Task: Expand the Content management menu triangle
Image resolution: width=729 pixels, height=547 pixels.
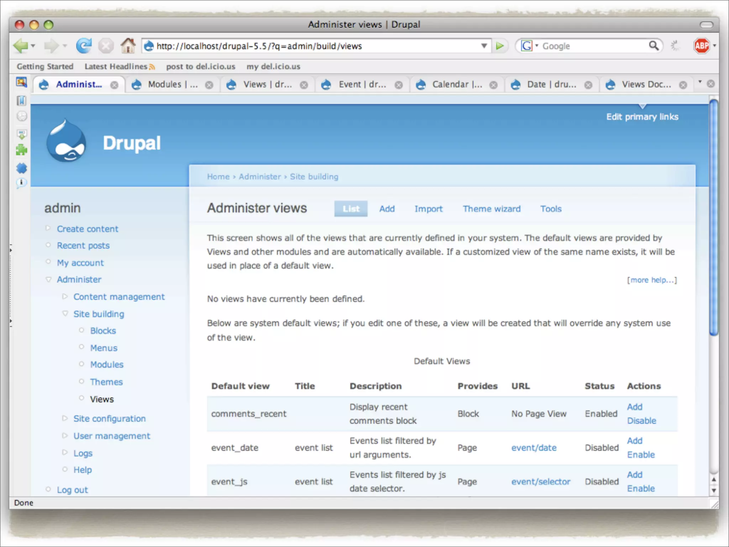Action: 65,296
